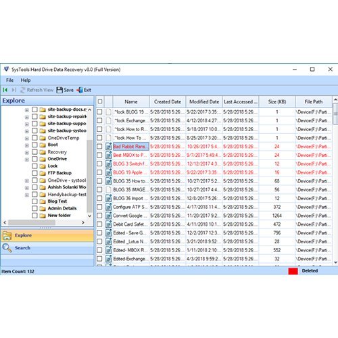Click the Save button label
338x338 pixels.
coord(68,90)
